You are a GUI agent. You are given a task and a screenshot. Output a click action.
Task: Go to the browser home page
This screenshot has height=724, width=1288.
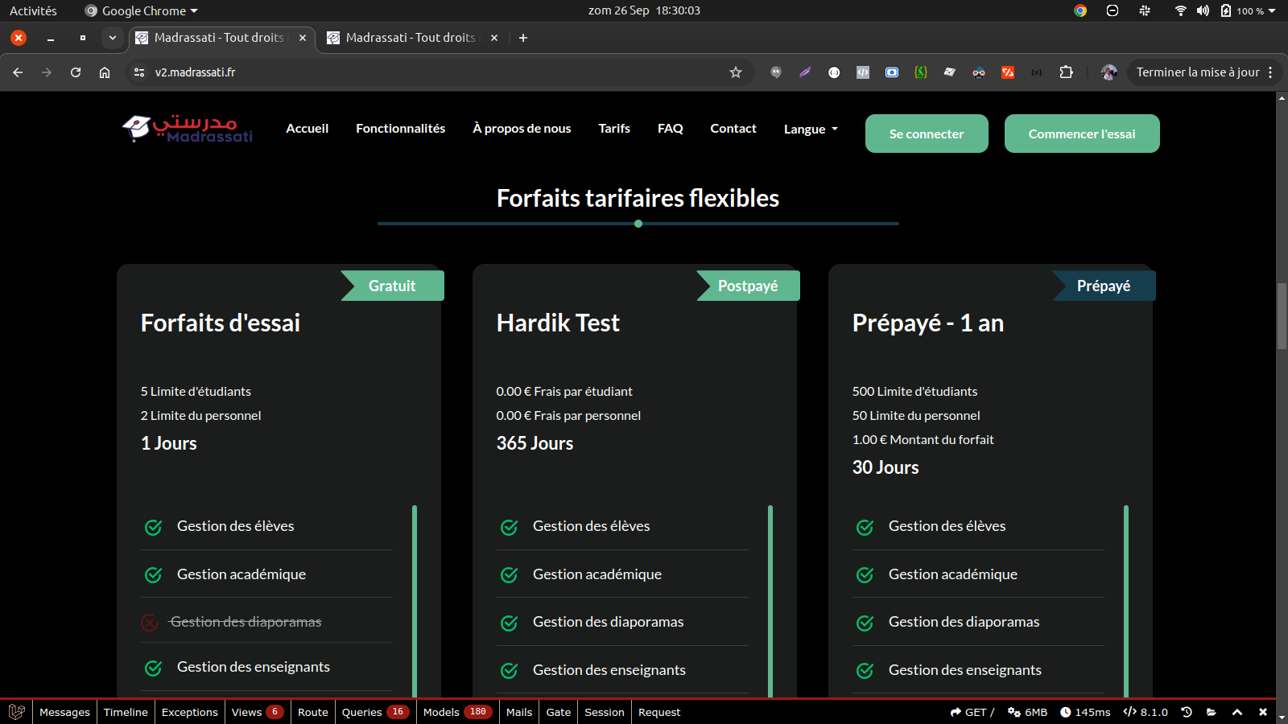pos(105,72)
